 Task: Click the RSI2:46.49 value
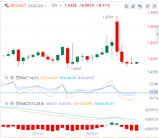[68, 78]
